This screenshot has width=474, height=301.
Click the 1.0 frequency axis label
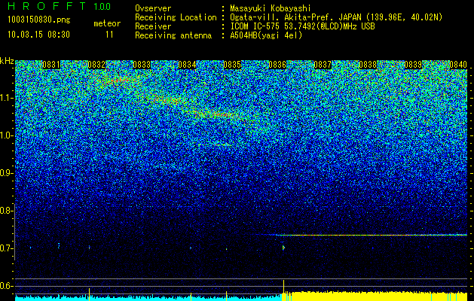pyautogui.click(x=6, y=135)
